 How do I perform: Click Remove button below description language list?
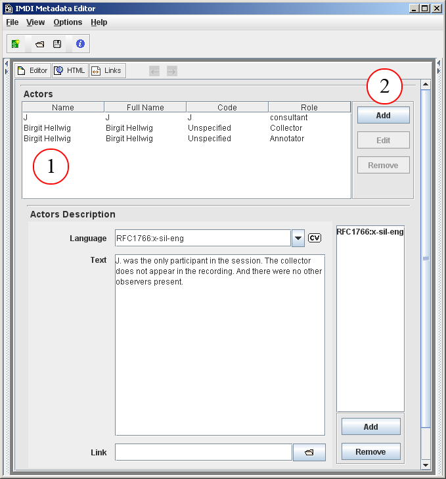coord(370,451)
